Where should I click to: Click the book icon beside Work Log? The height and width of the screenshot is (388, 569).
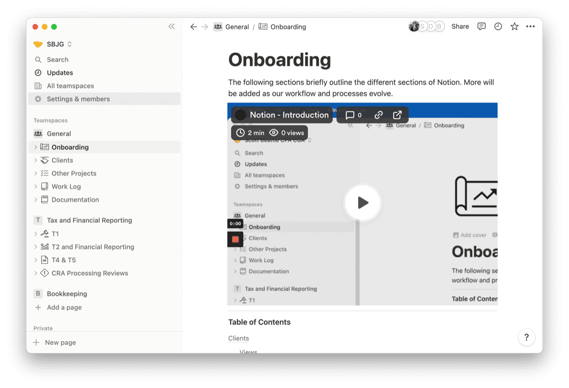45,186
